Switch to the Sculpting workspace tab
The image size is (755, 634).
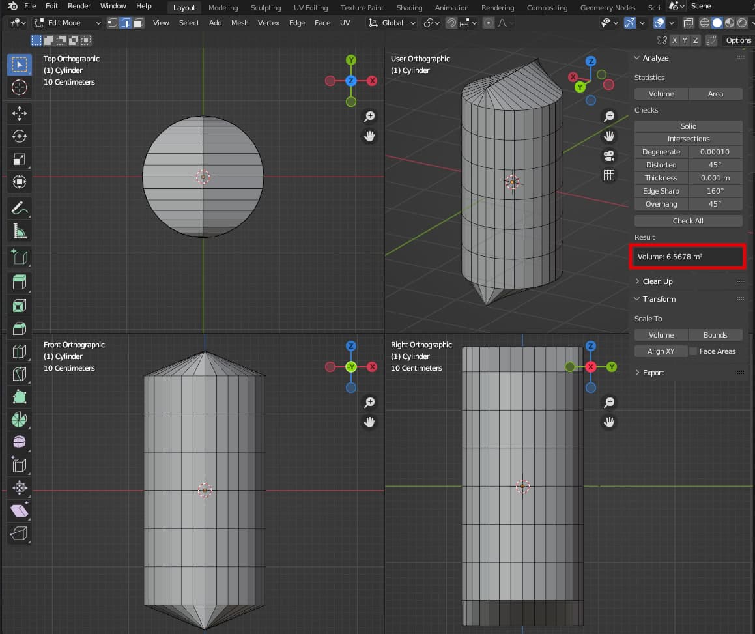266,8
